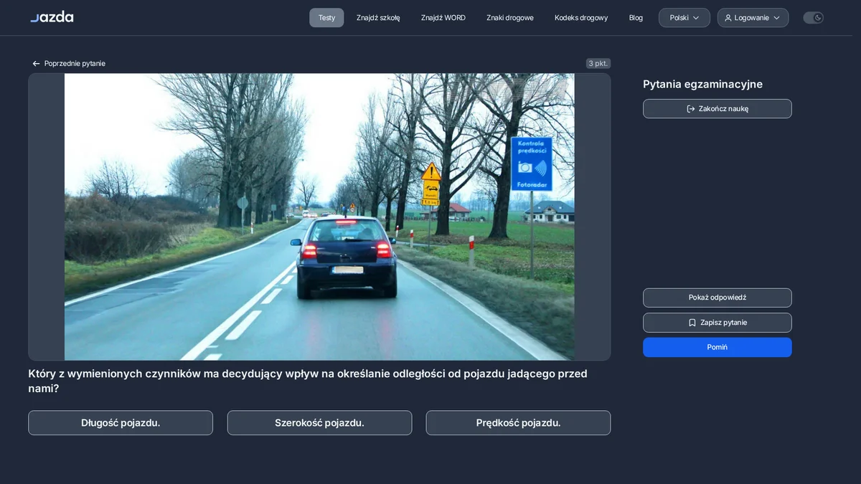Choose answer Szerokość pojazdu
The width and height of the screenshot is (861, 484).
[x=319, y=423]
